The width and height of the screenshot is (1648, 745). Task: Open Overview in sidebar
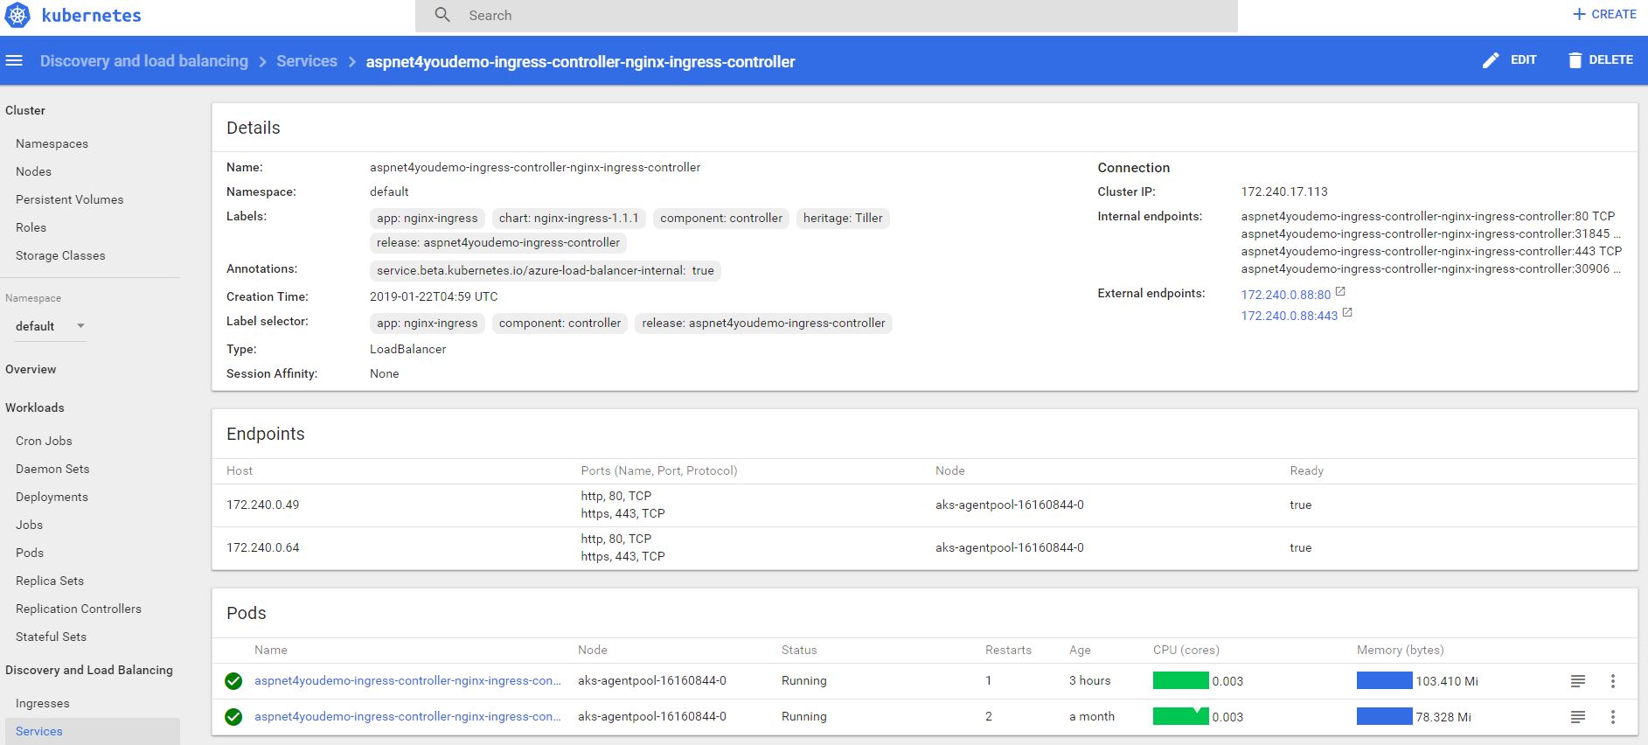31,369
